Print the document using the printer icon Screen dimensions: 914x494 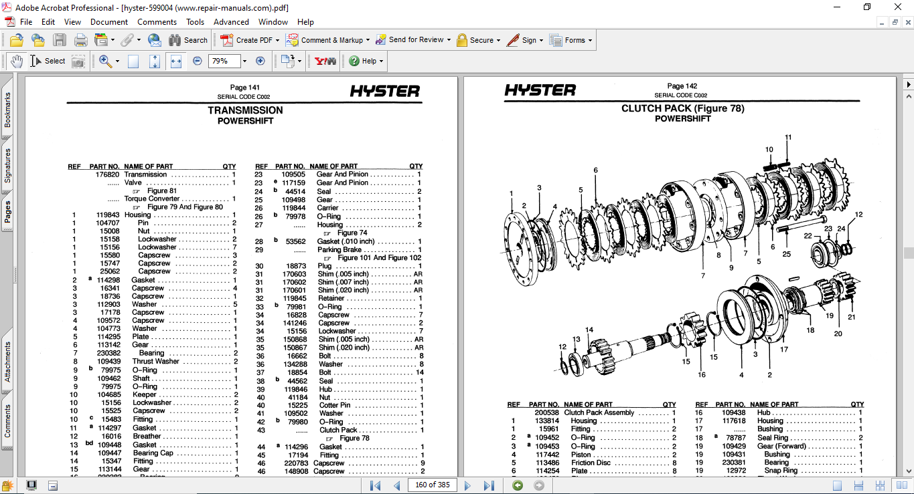pyautogui.click(x=80, y=40)
